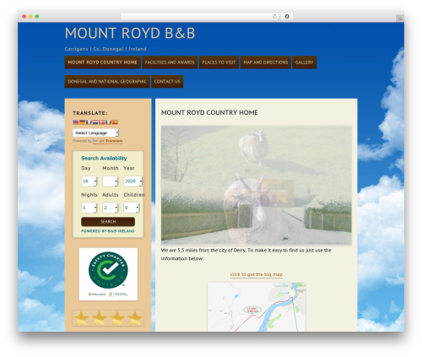Screen dimensions: 422x357
Task: Click the directions map thumbnail
Action: pos(257,307)
